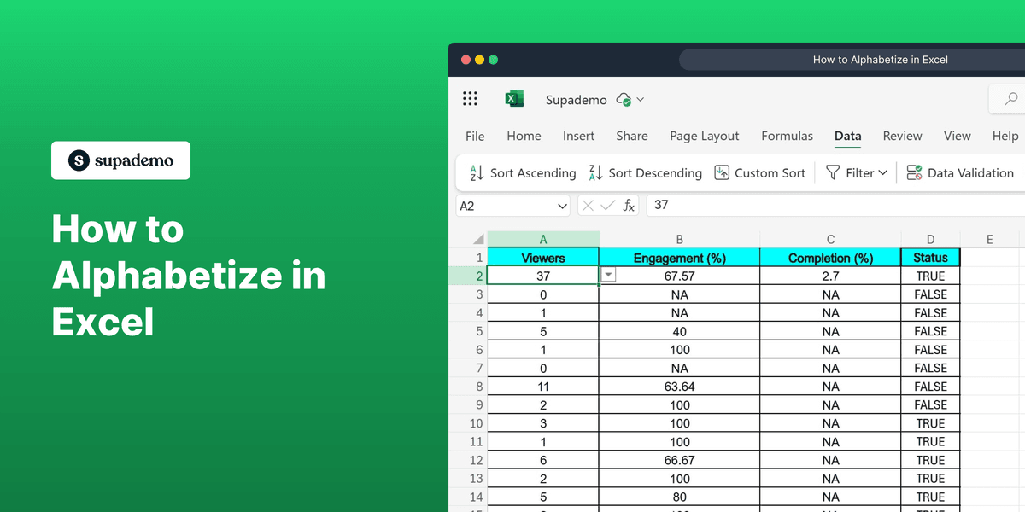Open the app launcher grid icon
Image resolution: width=1025 pixels, height=512 pixels.
click(x=470, y=98)
